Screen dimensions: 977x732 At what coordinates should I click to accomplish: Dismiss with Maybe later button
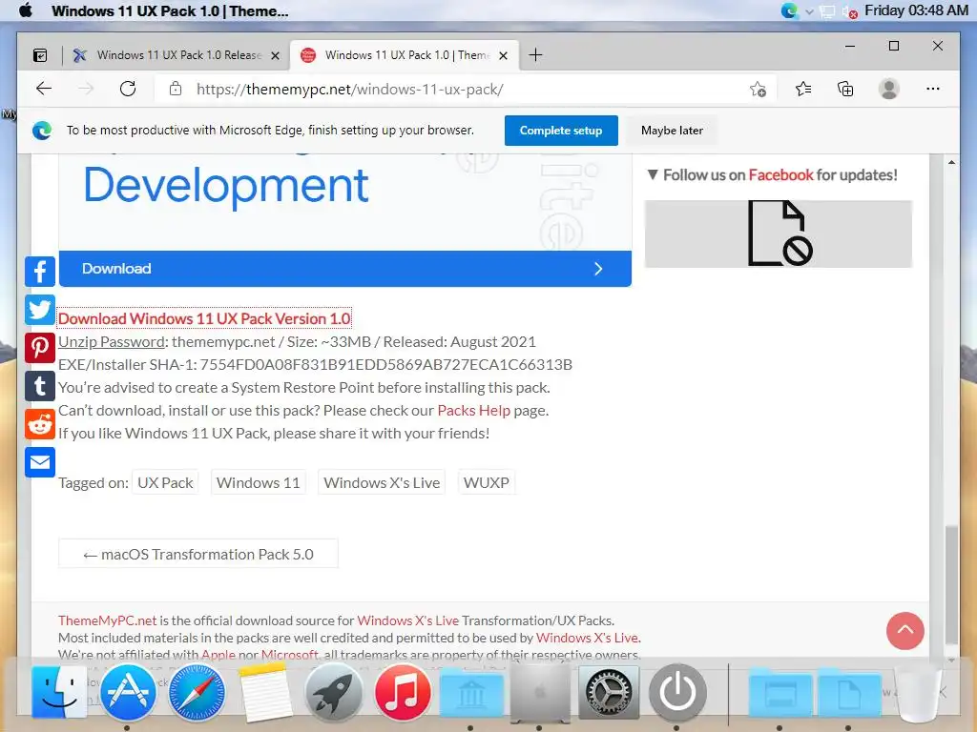[x=672, y=131]
